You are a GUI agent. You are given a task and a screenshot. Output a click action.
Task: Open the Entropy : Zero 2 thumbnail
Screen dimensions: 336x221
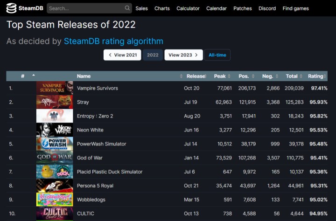pos(55,116)
